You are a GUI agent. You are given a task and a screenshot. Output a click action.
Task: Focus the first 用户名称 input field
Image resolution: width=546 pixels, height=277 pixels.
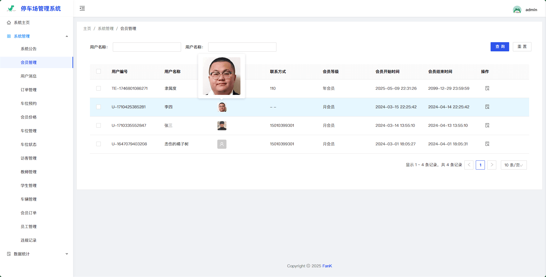[x=147, y=47]
